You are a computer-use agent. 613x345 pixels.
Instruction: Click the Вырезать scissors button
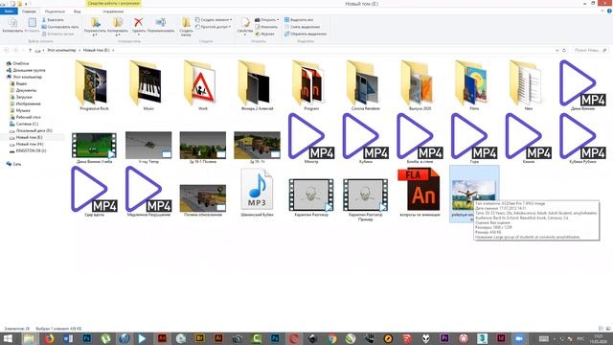click(53, 19)
